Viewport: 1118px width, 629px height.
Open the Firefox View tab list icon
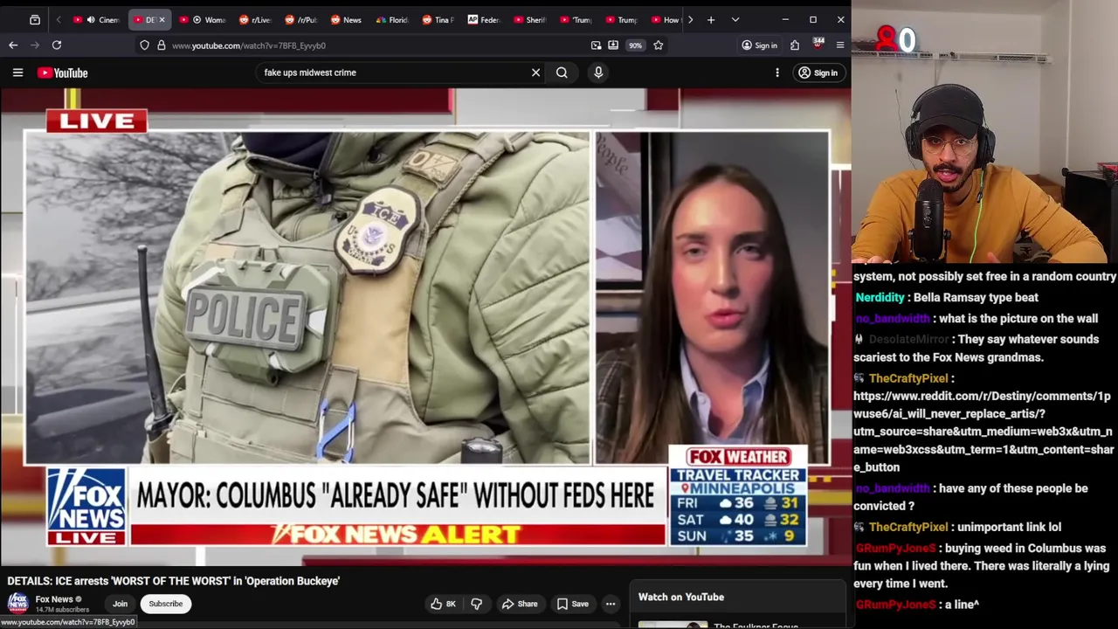35,19
